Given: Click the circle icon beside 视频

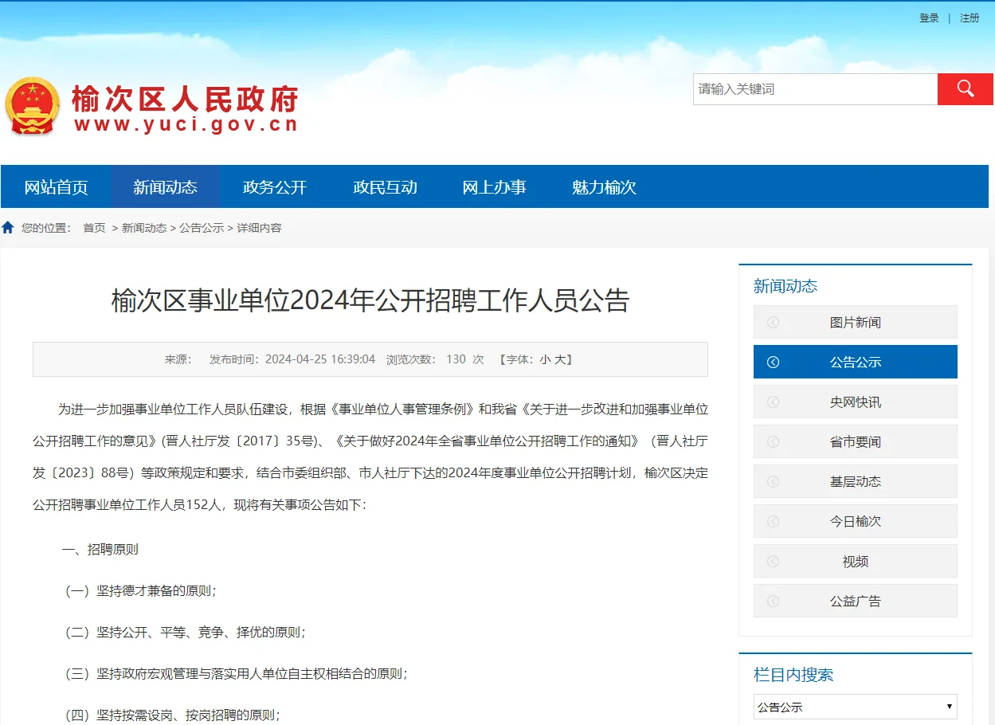Looking at the screenshot, I should coord(772,561).
